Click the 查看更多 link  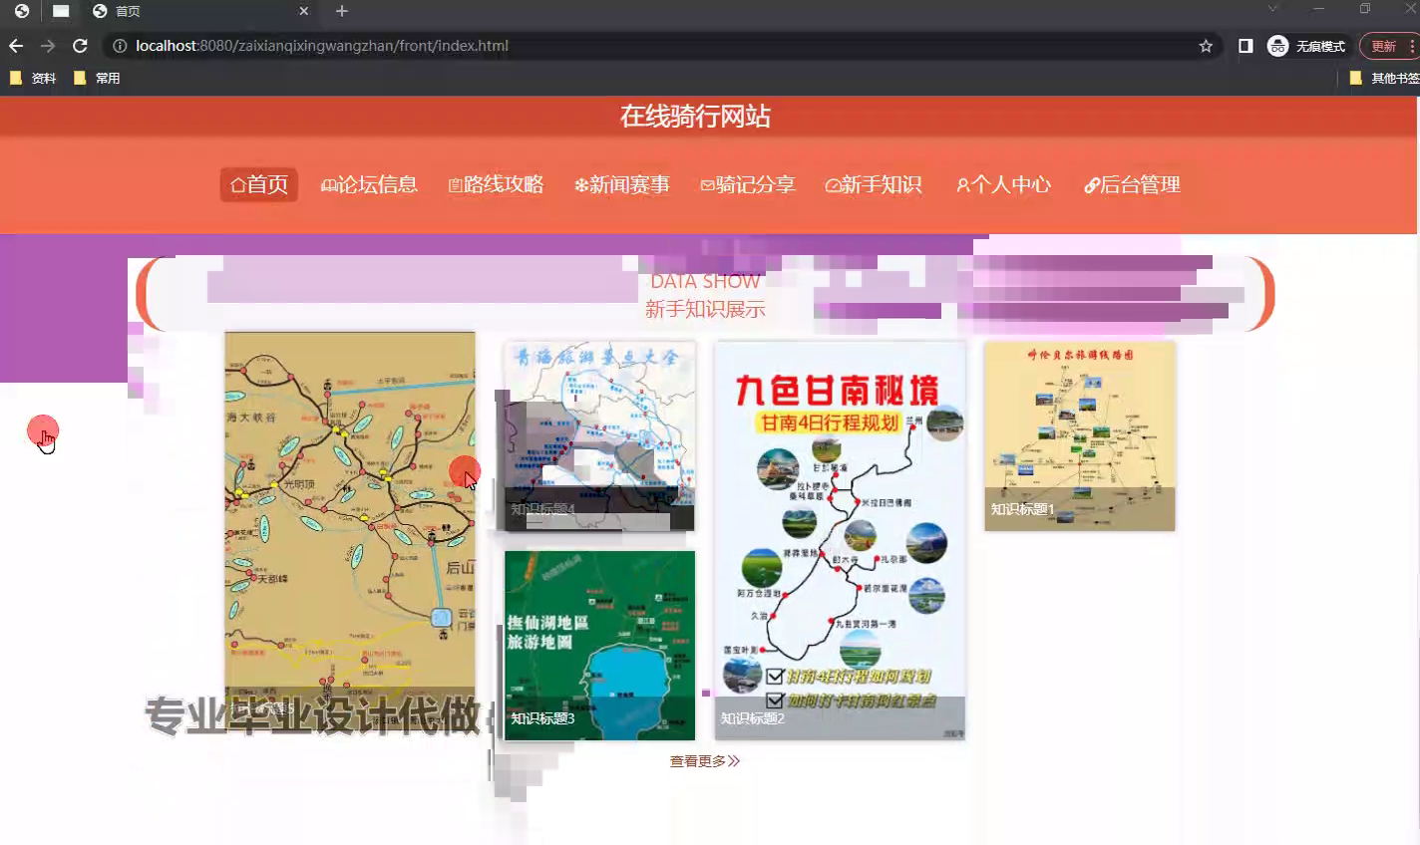[x=705, y=761]
